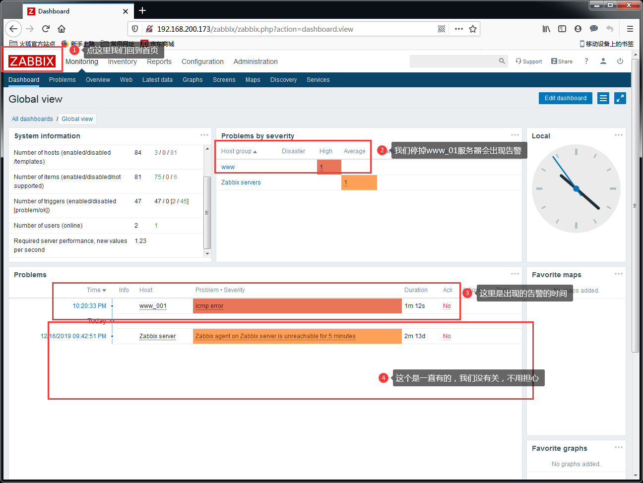Viewport: 643px width, 483px height.
Task: Sort severity table by Host group
Action: click(x=239, y=151)
